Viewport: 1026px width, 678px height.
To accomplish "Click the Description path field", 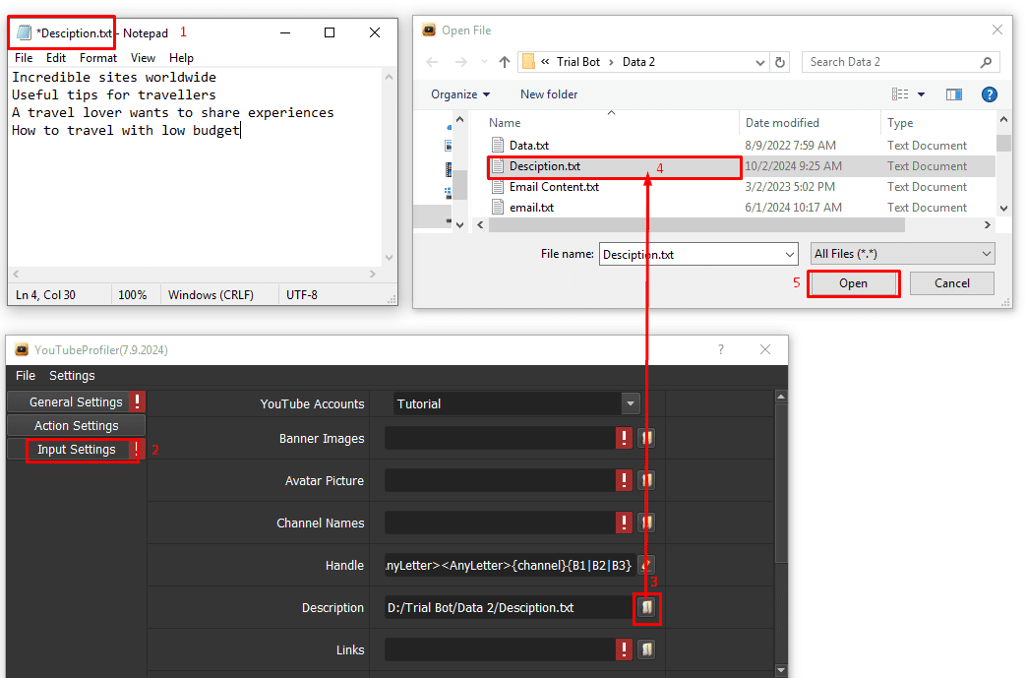I will tap(509, 607).
